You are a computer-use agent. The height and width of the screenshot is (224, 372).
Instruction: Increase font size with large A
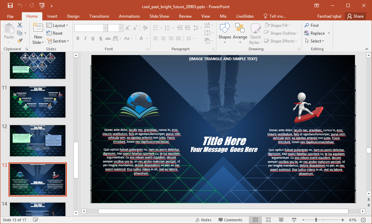128,28
